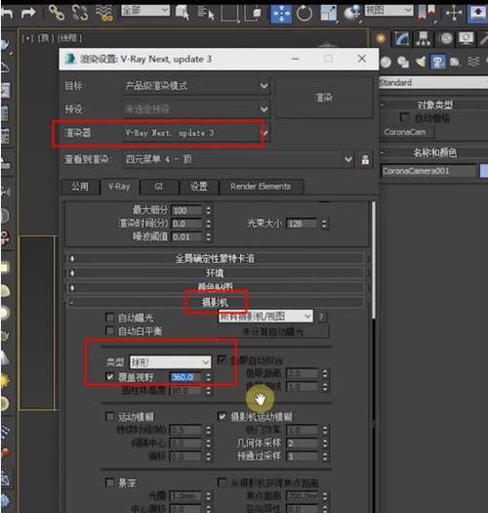This screenshot has width=488, height=513.
Task: Open the 查看到渲染 viewport dropdown
Action: [238, 159]
